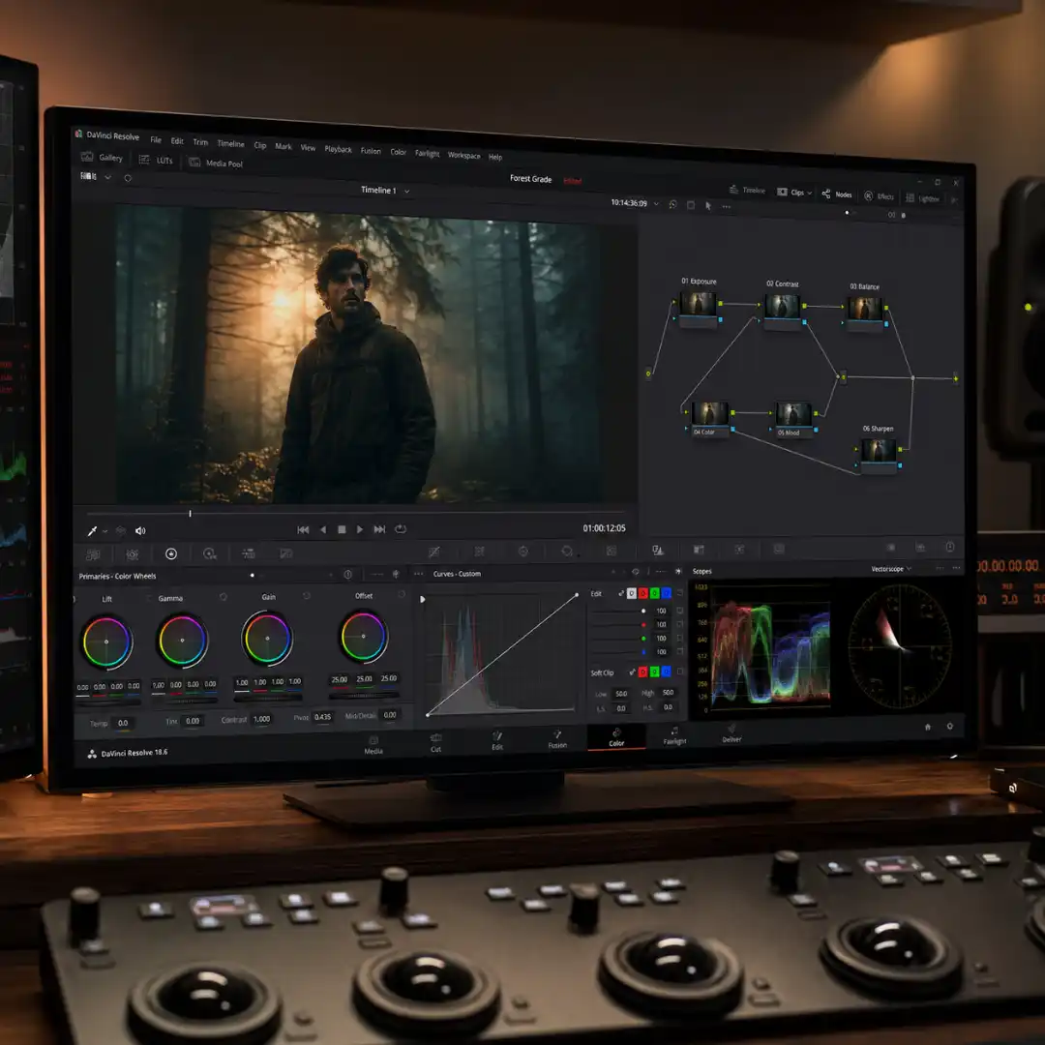Switch to the Fairlight page tab
The width and height of the screenshot is (1045, 1045).
tap(674, 735)
